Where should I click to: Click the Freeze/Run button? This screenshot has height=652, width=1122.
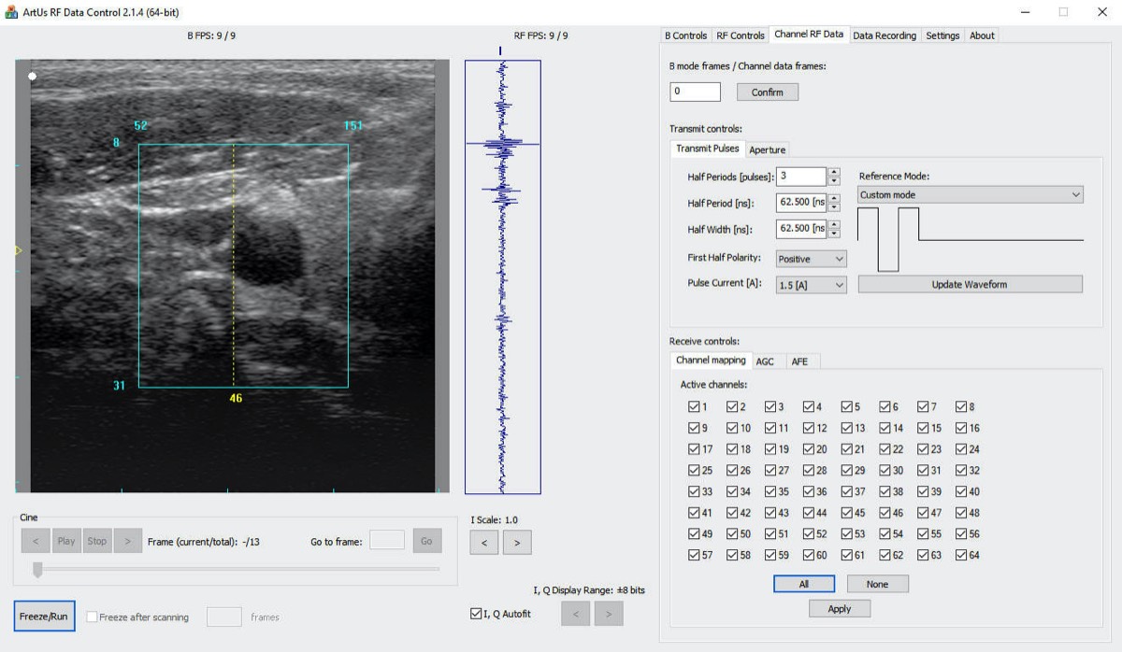(45, 617)
